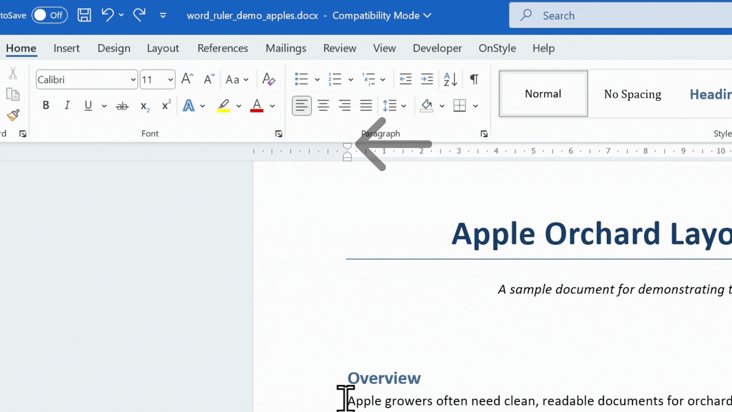Toggle the AutoSave switch
The width and height of the screenshot is (732, 412).
click(50, 15)
